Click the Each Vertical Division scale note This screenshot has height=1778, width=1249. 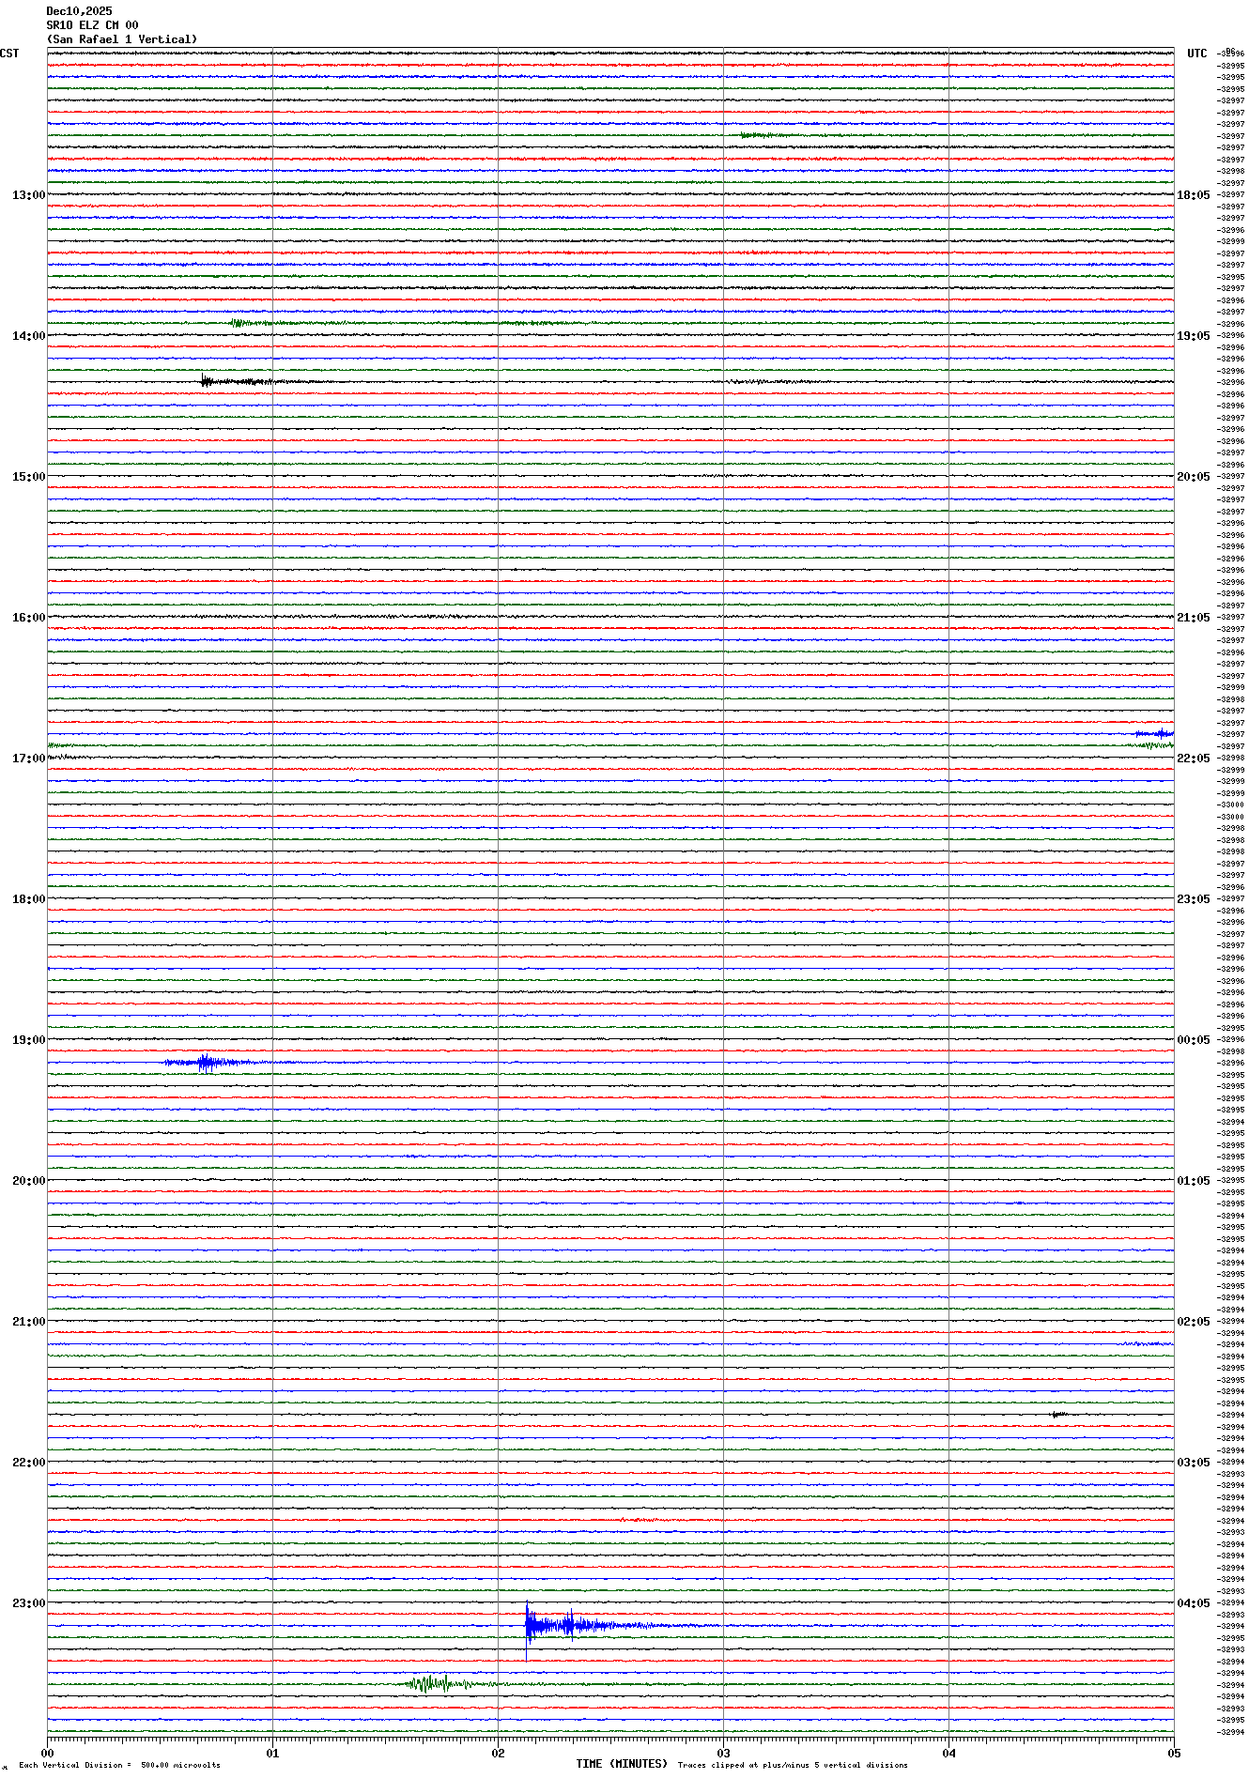(119, 1765)
